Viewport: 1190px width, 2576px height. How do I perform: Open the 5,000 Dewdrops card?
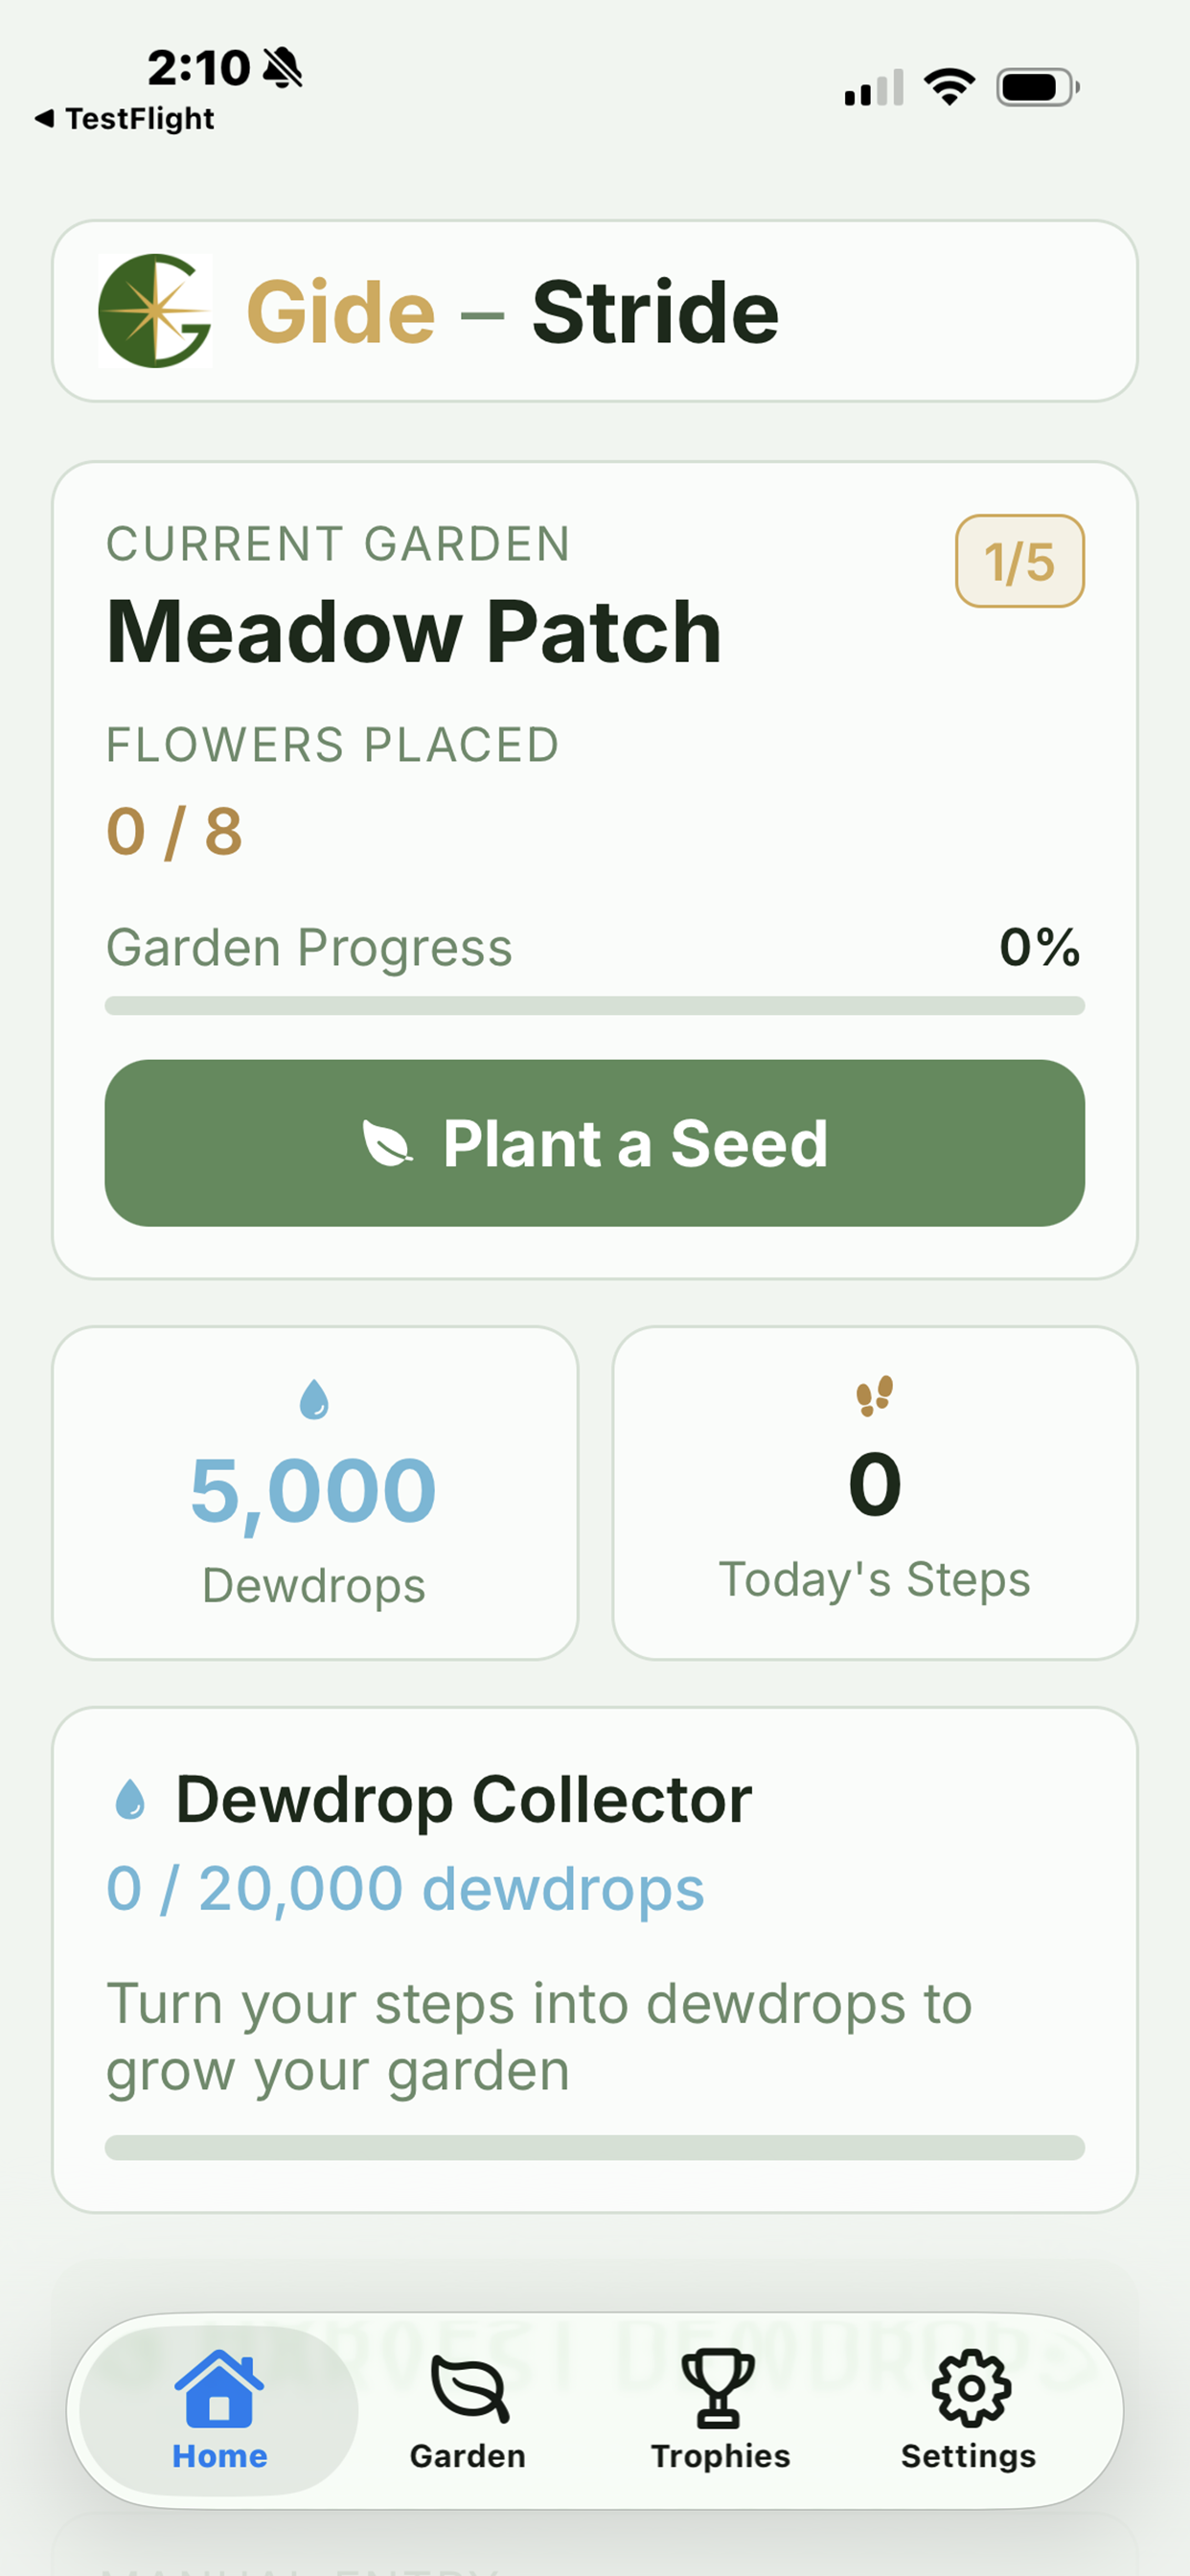(315, 1493)
